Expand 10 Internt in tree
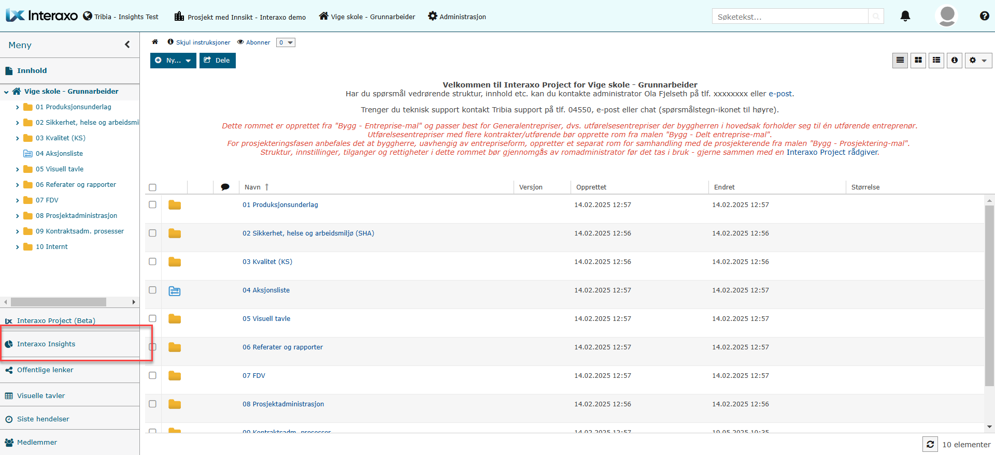 coord(17,247)
